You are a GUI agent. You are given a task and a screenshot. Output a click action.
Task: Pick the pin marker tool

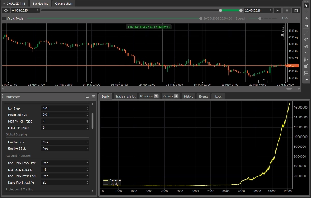306,53
